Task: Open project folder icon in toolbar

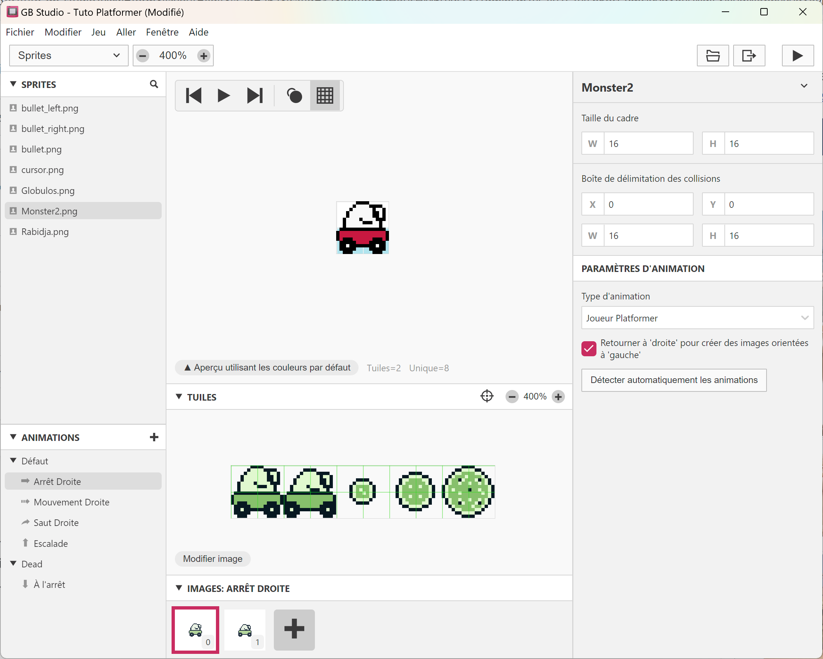Action: tap(712, 56)
